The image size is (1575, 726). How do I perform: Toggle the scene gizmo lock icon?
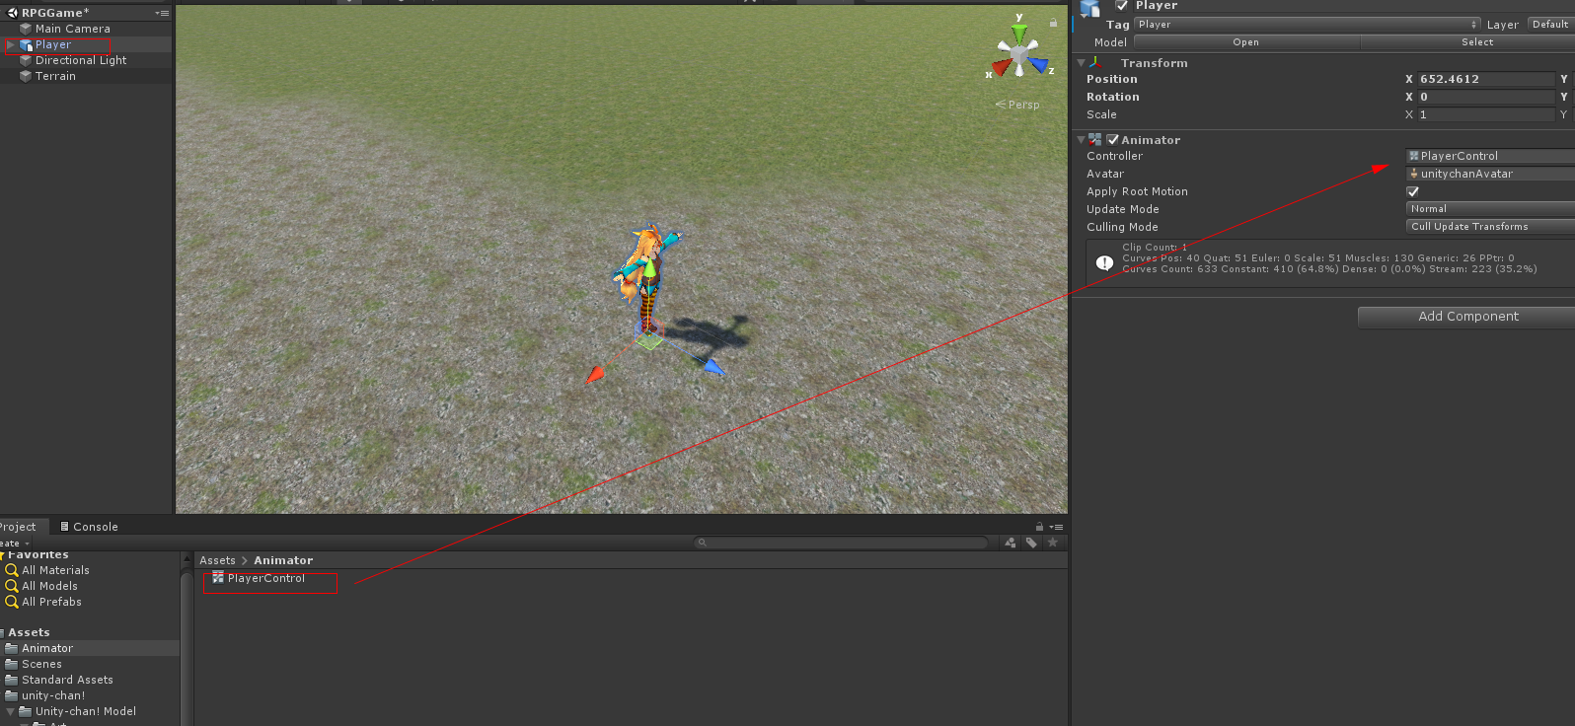1053,22
